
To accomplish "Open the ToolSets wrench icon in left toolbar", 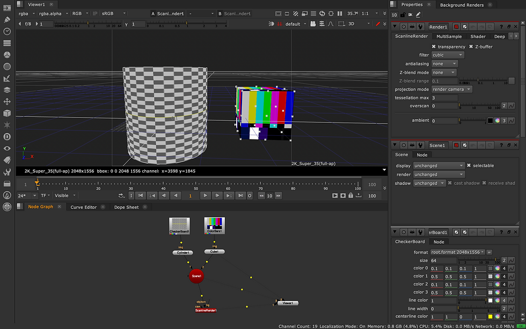I will 6,172.
